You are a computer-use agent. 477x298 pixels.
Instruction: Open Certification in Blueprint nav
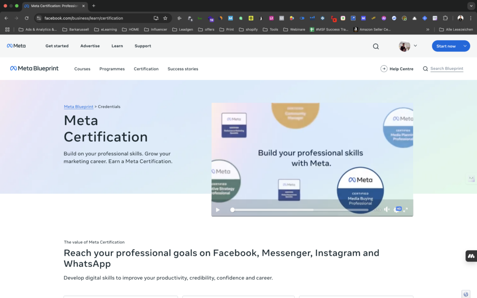click(146, 69)
